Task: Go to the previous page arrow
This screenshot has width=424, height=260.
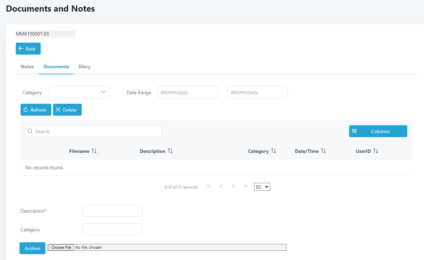Action: click(221, 186)
